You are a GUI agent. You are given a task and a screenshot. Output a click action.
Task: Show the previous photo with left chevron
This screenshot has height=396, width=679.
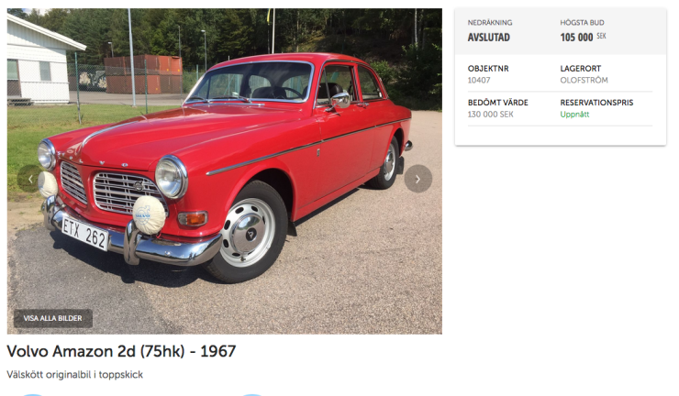pyautogui.click(x=30, y=179)
